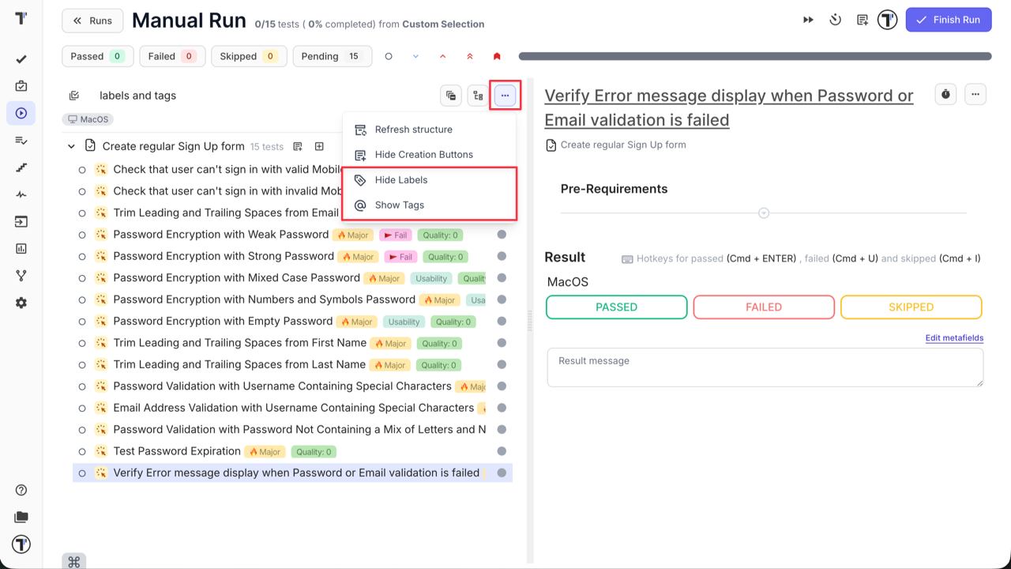The image size is (1011, 569).
Task: Open the three-dot menu in the details panel
Action: click(975, 94)
